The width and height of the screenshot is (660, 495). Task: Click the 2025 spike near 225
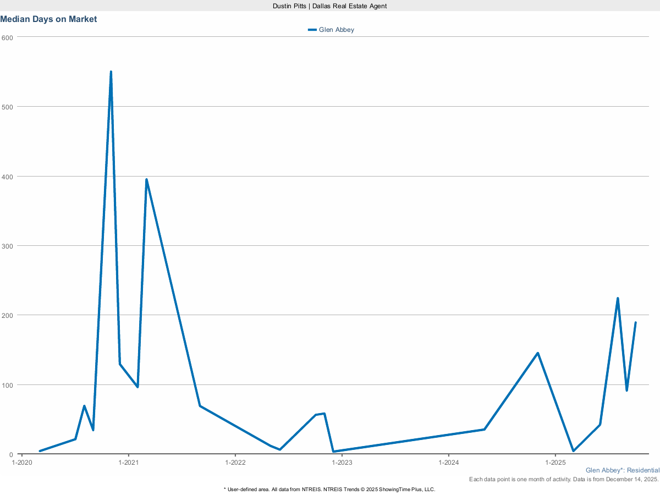point(618,296)
